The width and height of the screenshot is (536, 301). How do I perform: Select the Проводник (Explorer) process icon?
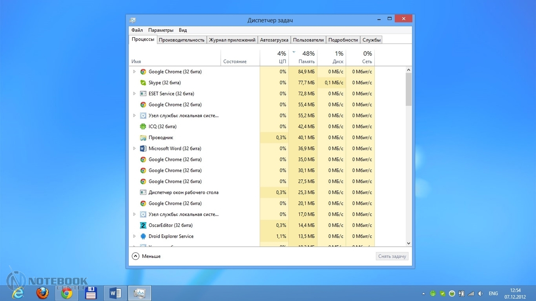143,138
